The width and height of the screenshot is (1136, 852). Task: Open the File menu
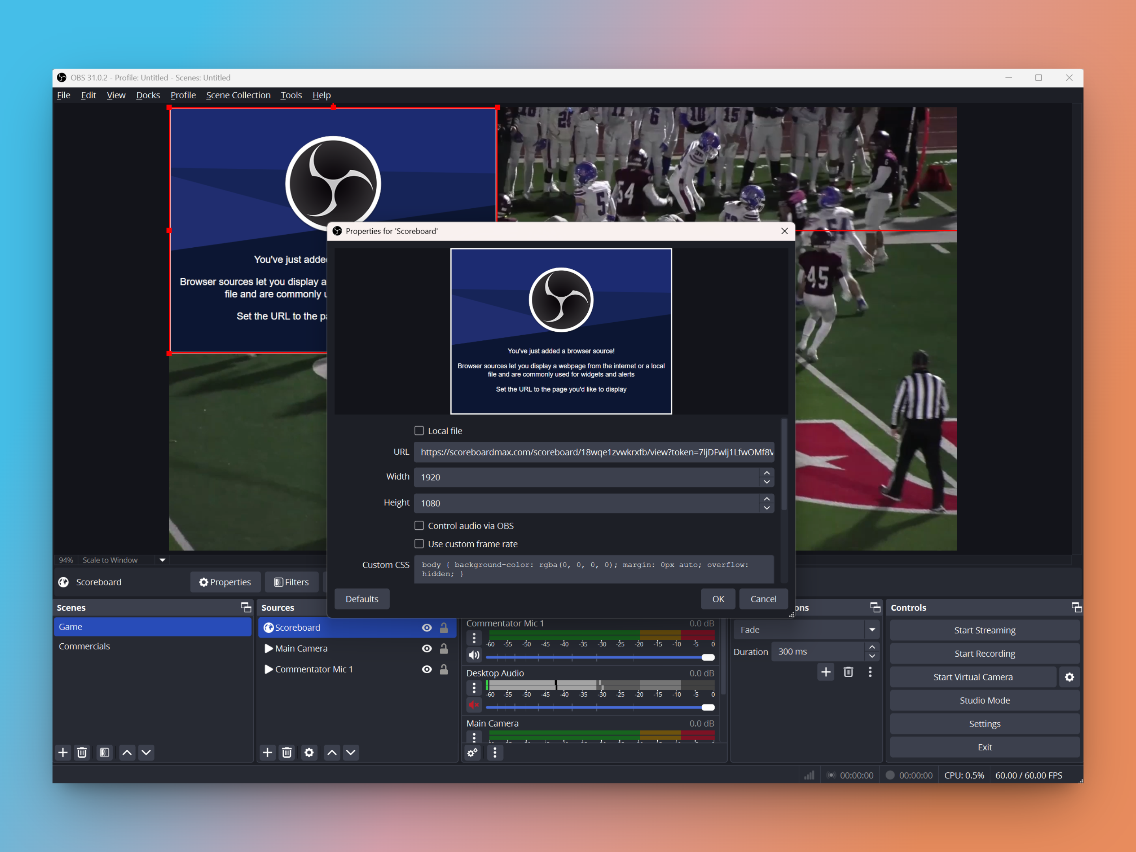(x=64, y=95)
